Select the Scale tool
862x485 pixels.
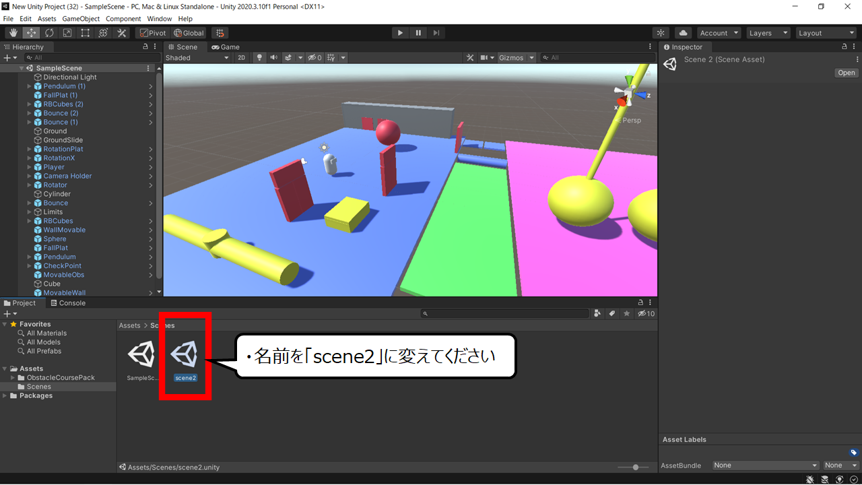[x=67, y=33]
